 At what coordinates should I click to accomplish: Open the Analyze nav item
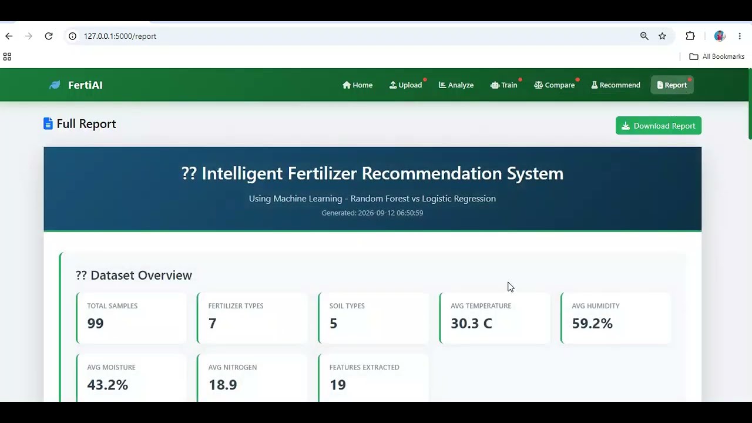(456, 85)
